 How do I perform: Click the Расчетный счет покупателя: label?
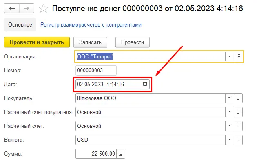click(39, 112)
